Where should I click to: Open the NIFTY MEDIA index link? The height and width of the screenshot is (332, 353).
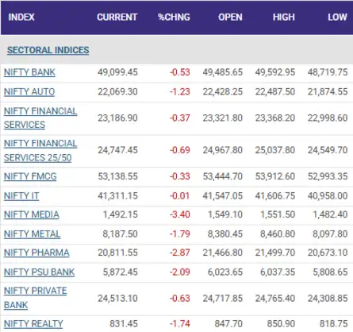32,214
